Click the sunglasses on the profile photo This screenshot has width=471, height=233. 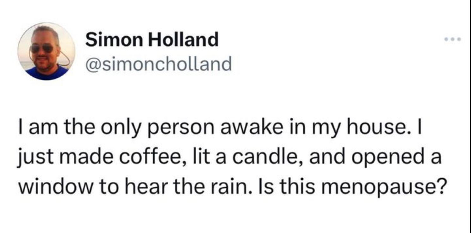point(42,48)
